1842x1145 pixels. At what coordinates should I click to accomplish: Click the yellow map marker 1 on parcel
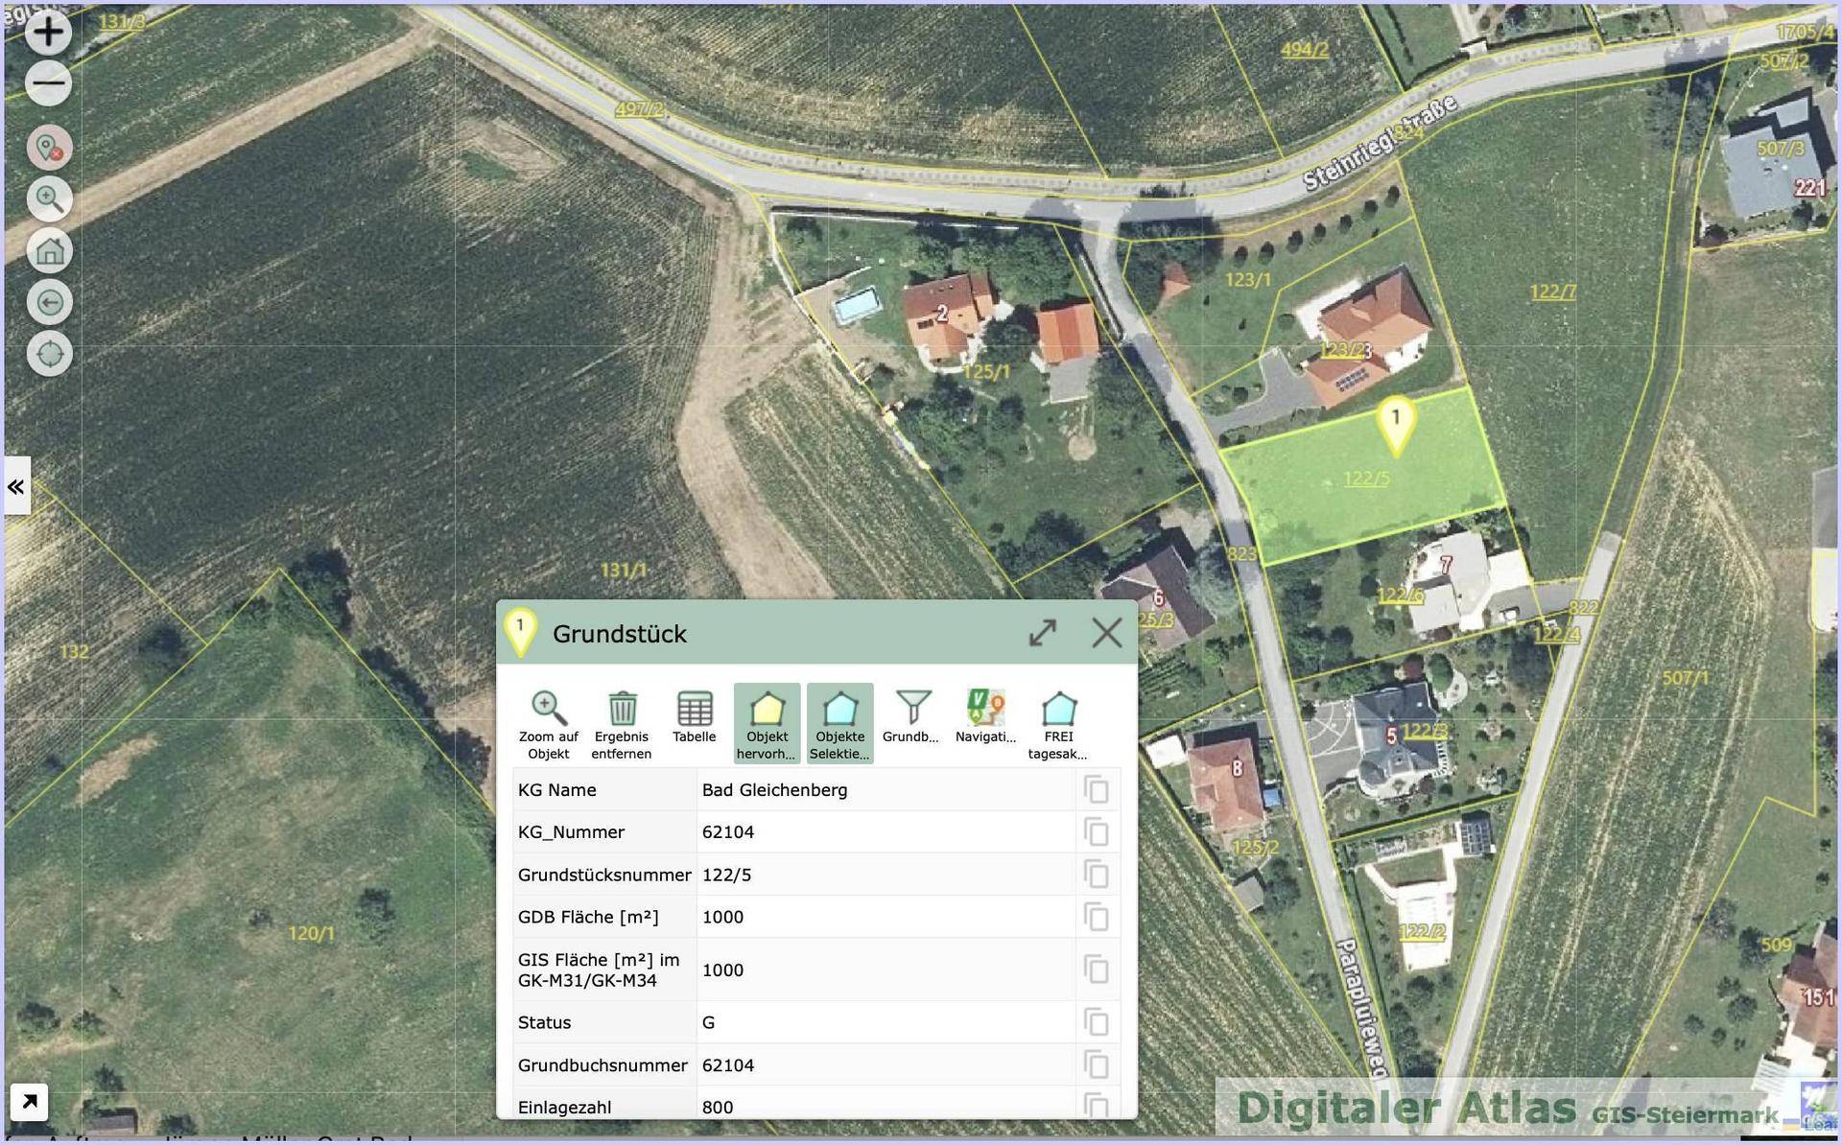coord(1396,425)
